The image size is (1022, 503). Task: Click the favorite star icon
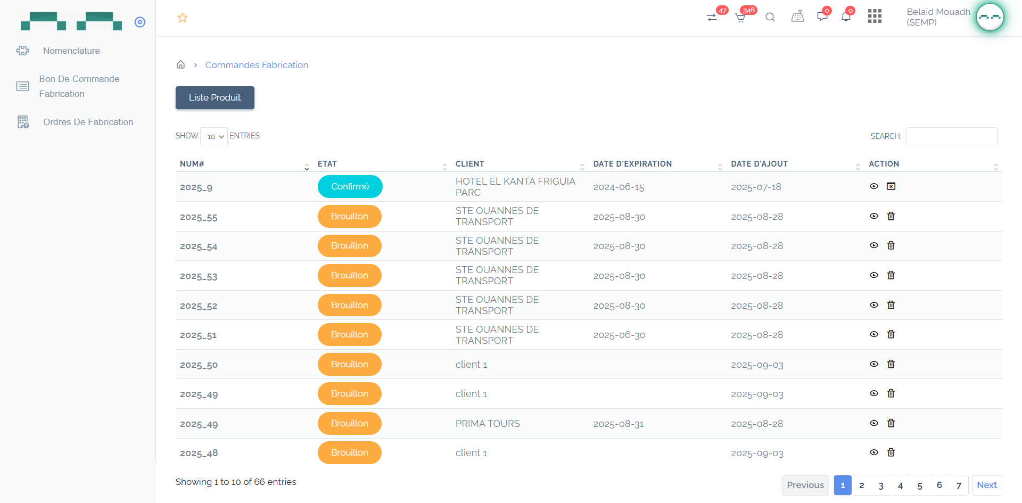183,18
